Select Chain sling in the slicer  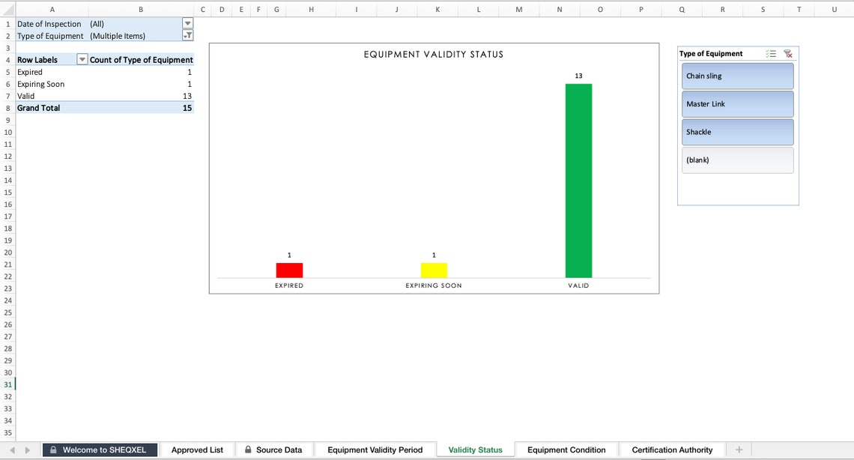click(737, 76)
